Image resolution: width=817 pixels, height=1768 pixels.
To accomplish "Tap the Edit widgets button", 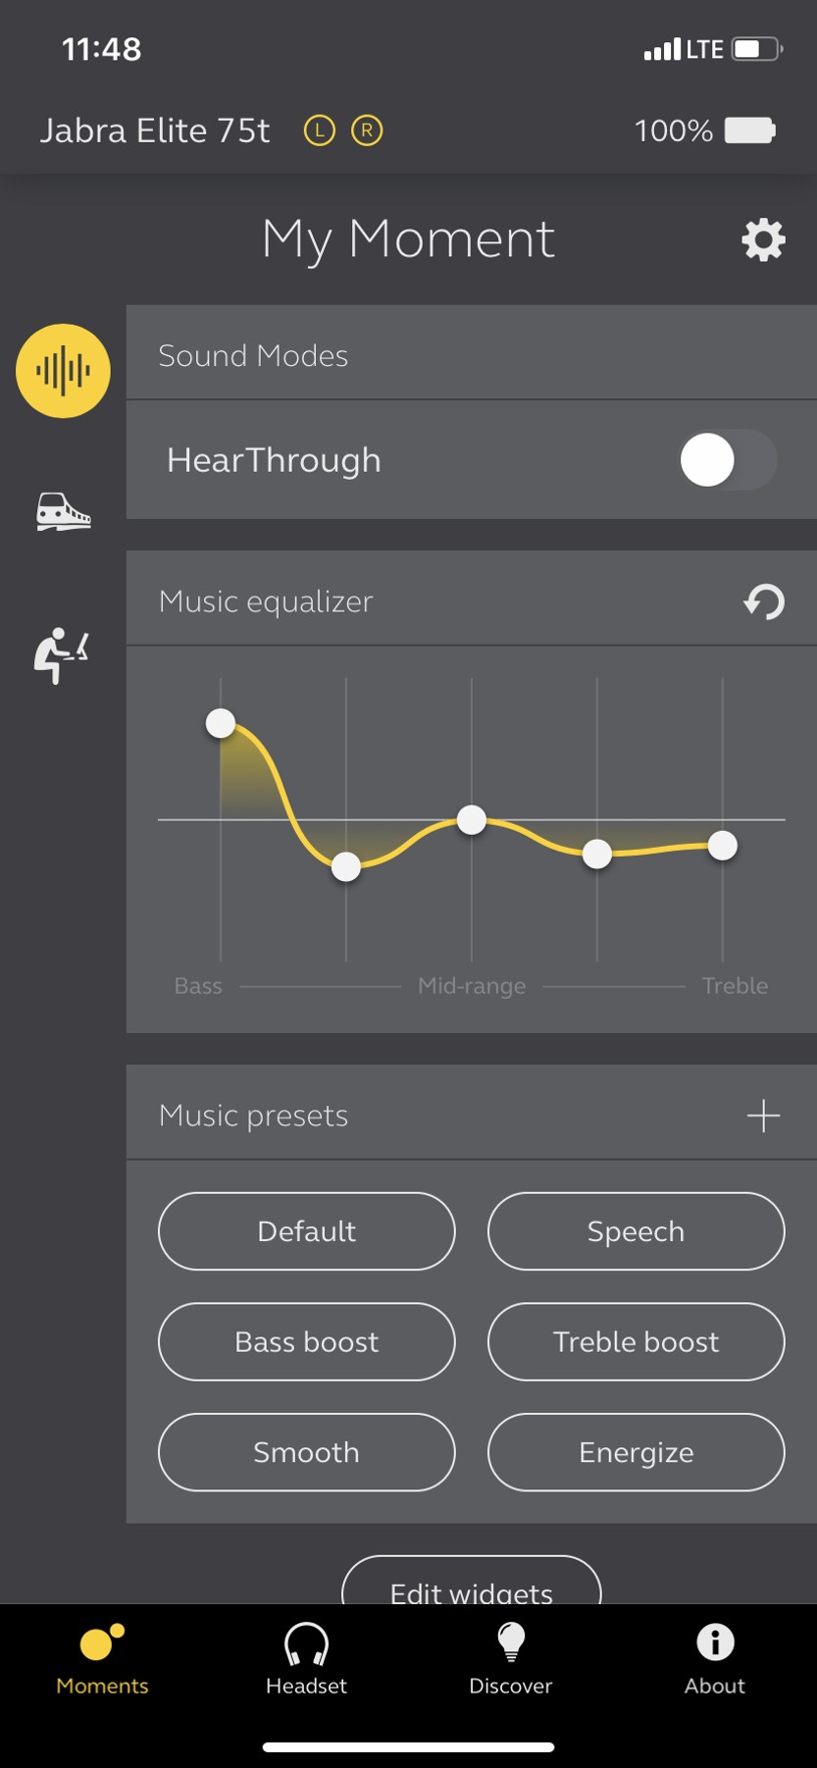I will pos(471,1585).
